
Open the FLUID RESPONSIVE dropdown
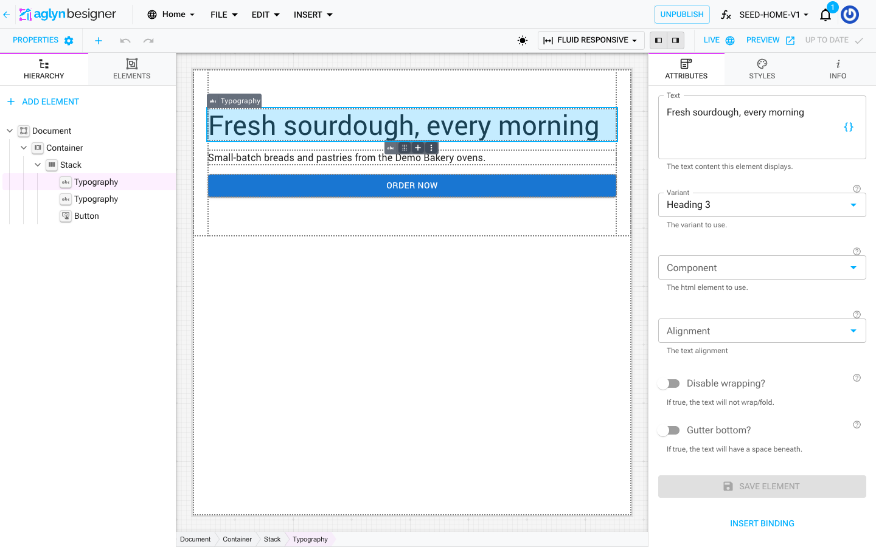591,40
